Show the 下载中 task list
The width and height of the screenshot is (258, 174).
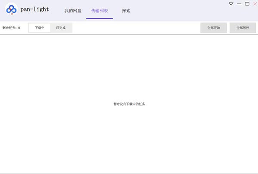point(40,28)
